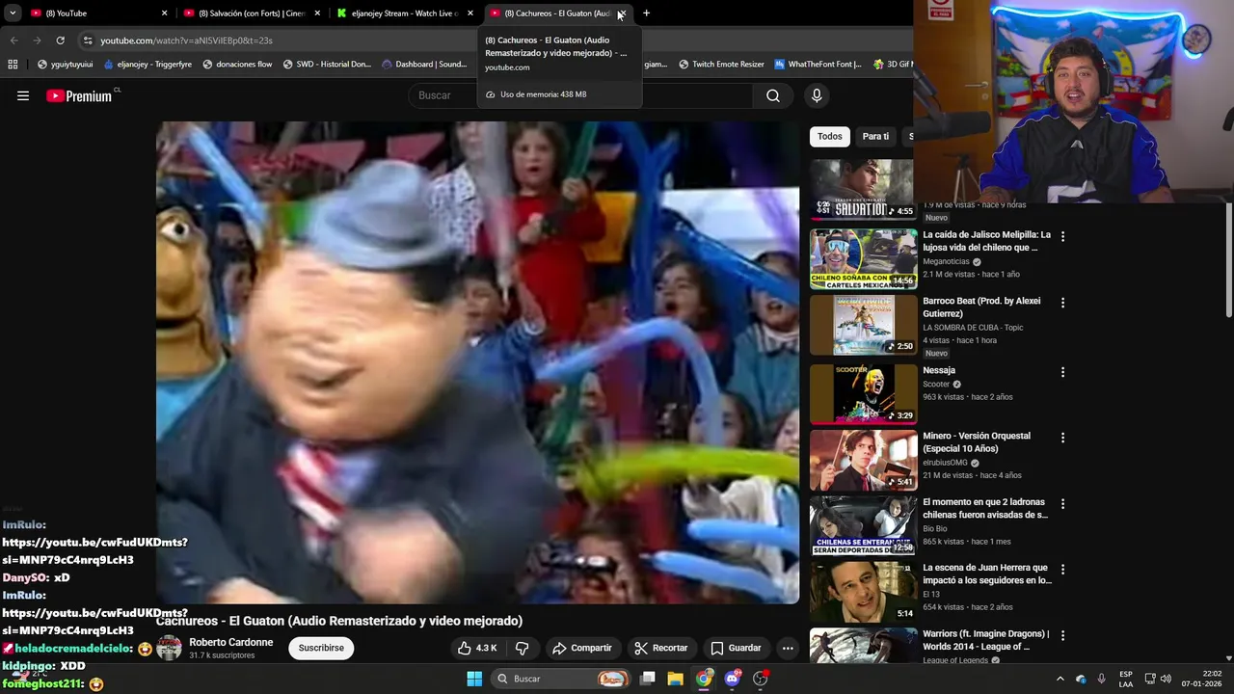Switch the ESP LAA input language

(1126, 679)
